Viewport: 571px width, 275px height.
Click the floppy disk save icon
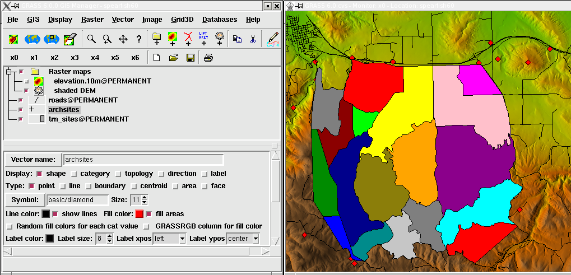pos(190,58)
